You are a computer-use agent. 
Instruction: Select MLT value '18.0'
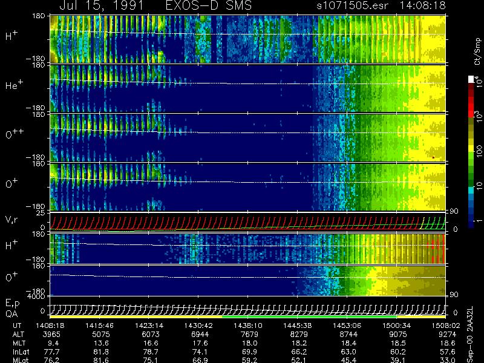click(249, 343)
